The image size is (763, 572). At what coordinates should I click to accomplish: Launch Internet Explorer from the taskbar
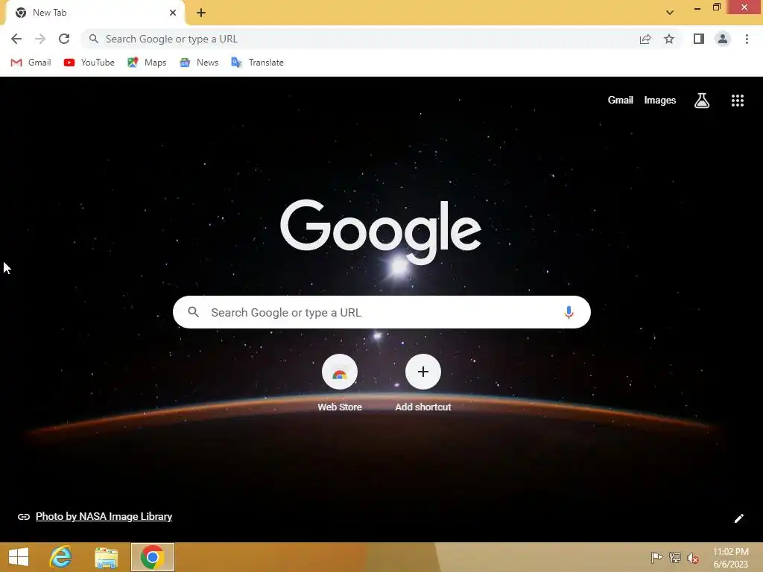61,557
